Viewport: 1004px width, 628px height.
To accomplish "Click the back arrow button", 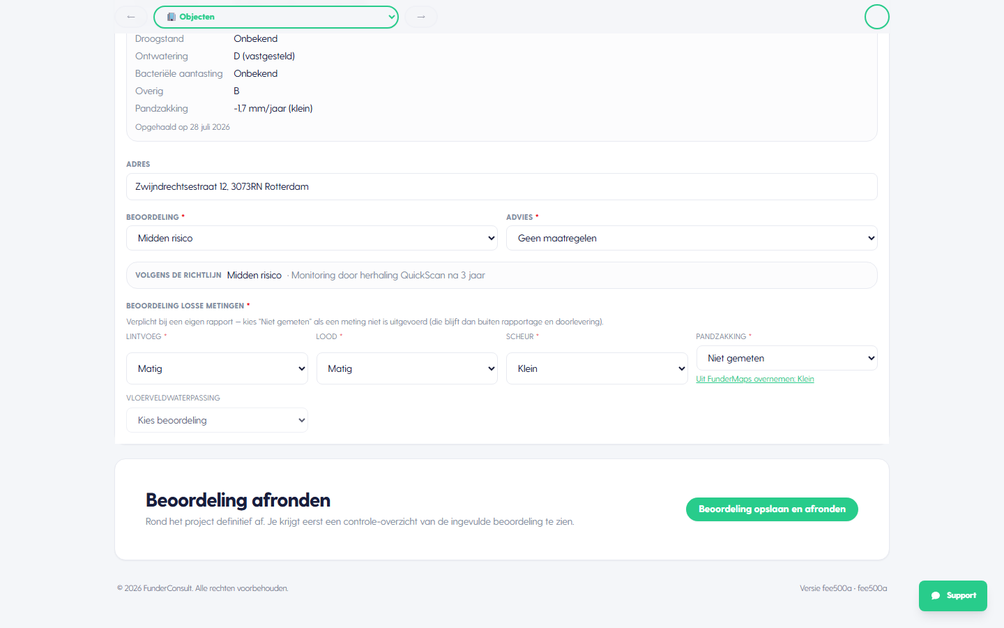I will pyautogui.click(x=131, y=17).
